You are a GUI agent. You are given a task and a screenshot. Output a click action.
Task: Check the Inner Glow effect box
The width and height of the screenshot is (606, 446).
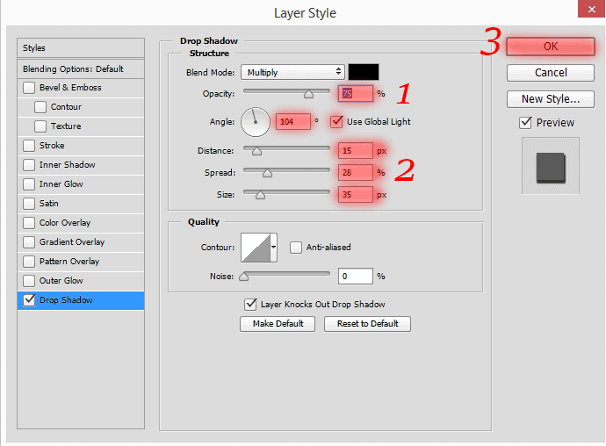coord(29,184)
